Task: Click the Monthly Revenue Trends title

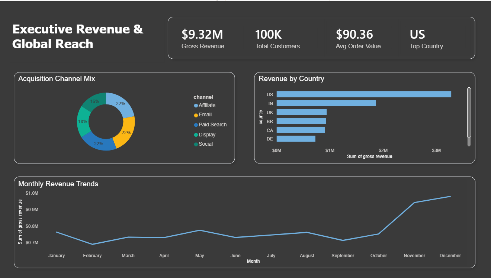Action: point(58,184)
